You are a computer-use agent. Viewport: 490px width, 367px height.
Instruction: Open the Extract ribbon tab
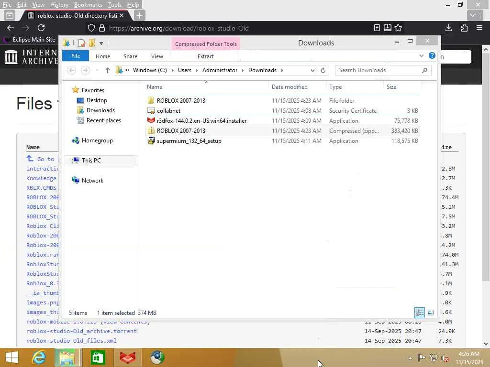tap(206, 56)
